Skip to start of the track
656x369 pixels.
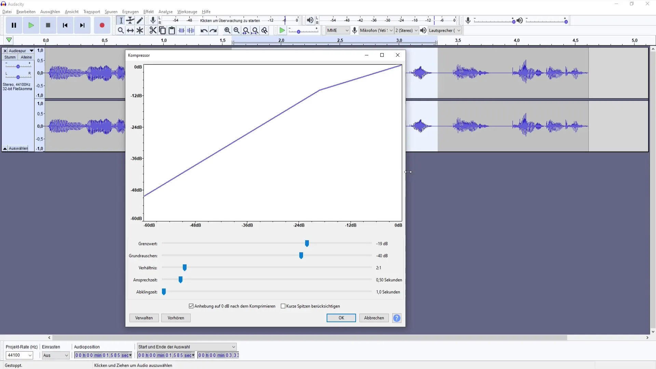65,25
